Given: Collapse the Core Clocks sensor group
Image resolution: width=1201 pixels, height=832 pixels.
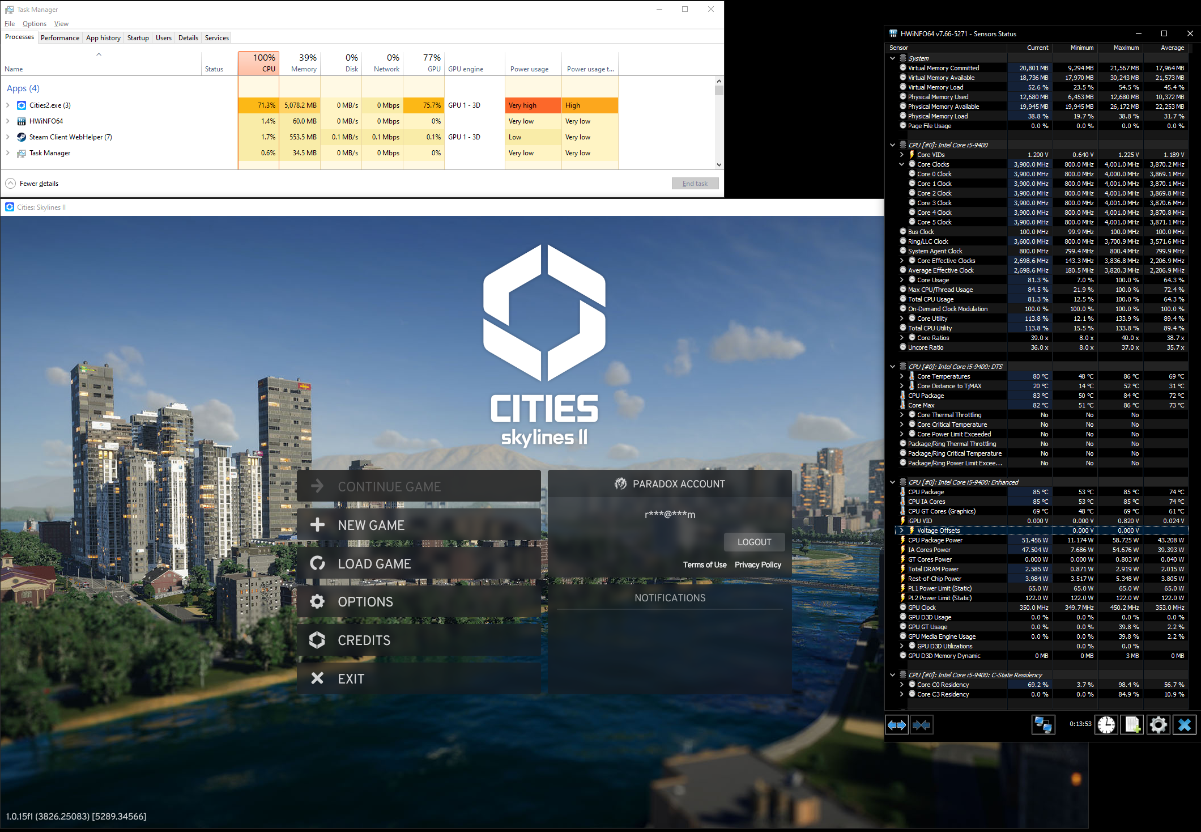Looking at the screenshot, I should click(x=902, y=164).
